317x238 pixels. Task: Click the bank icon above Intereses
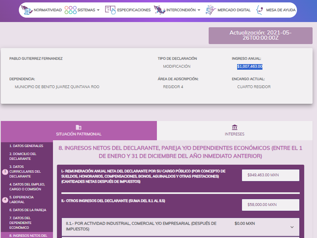(234, 127)
